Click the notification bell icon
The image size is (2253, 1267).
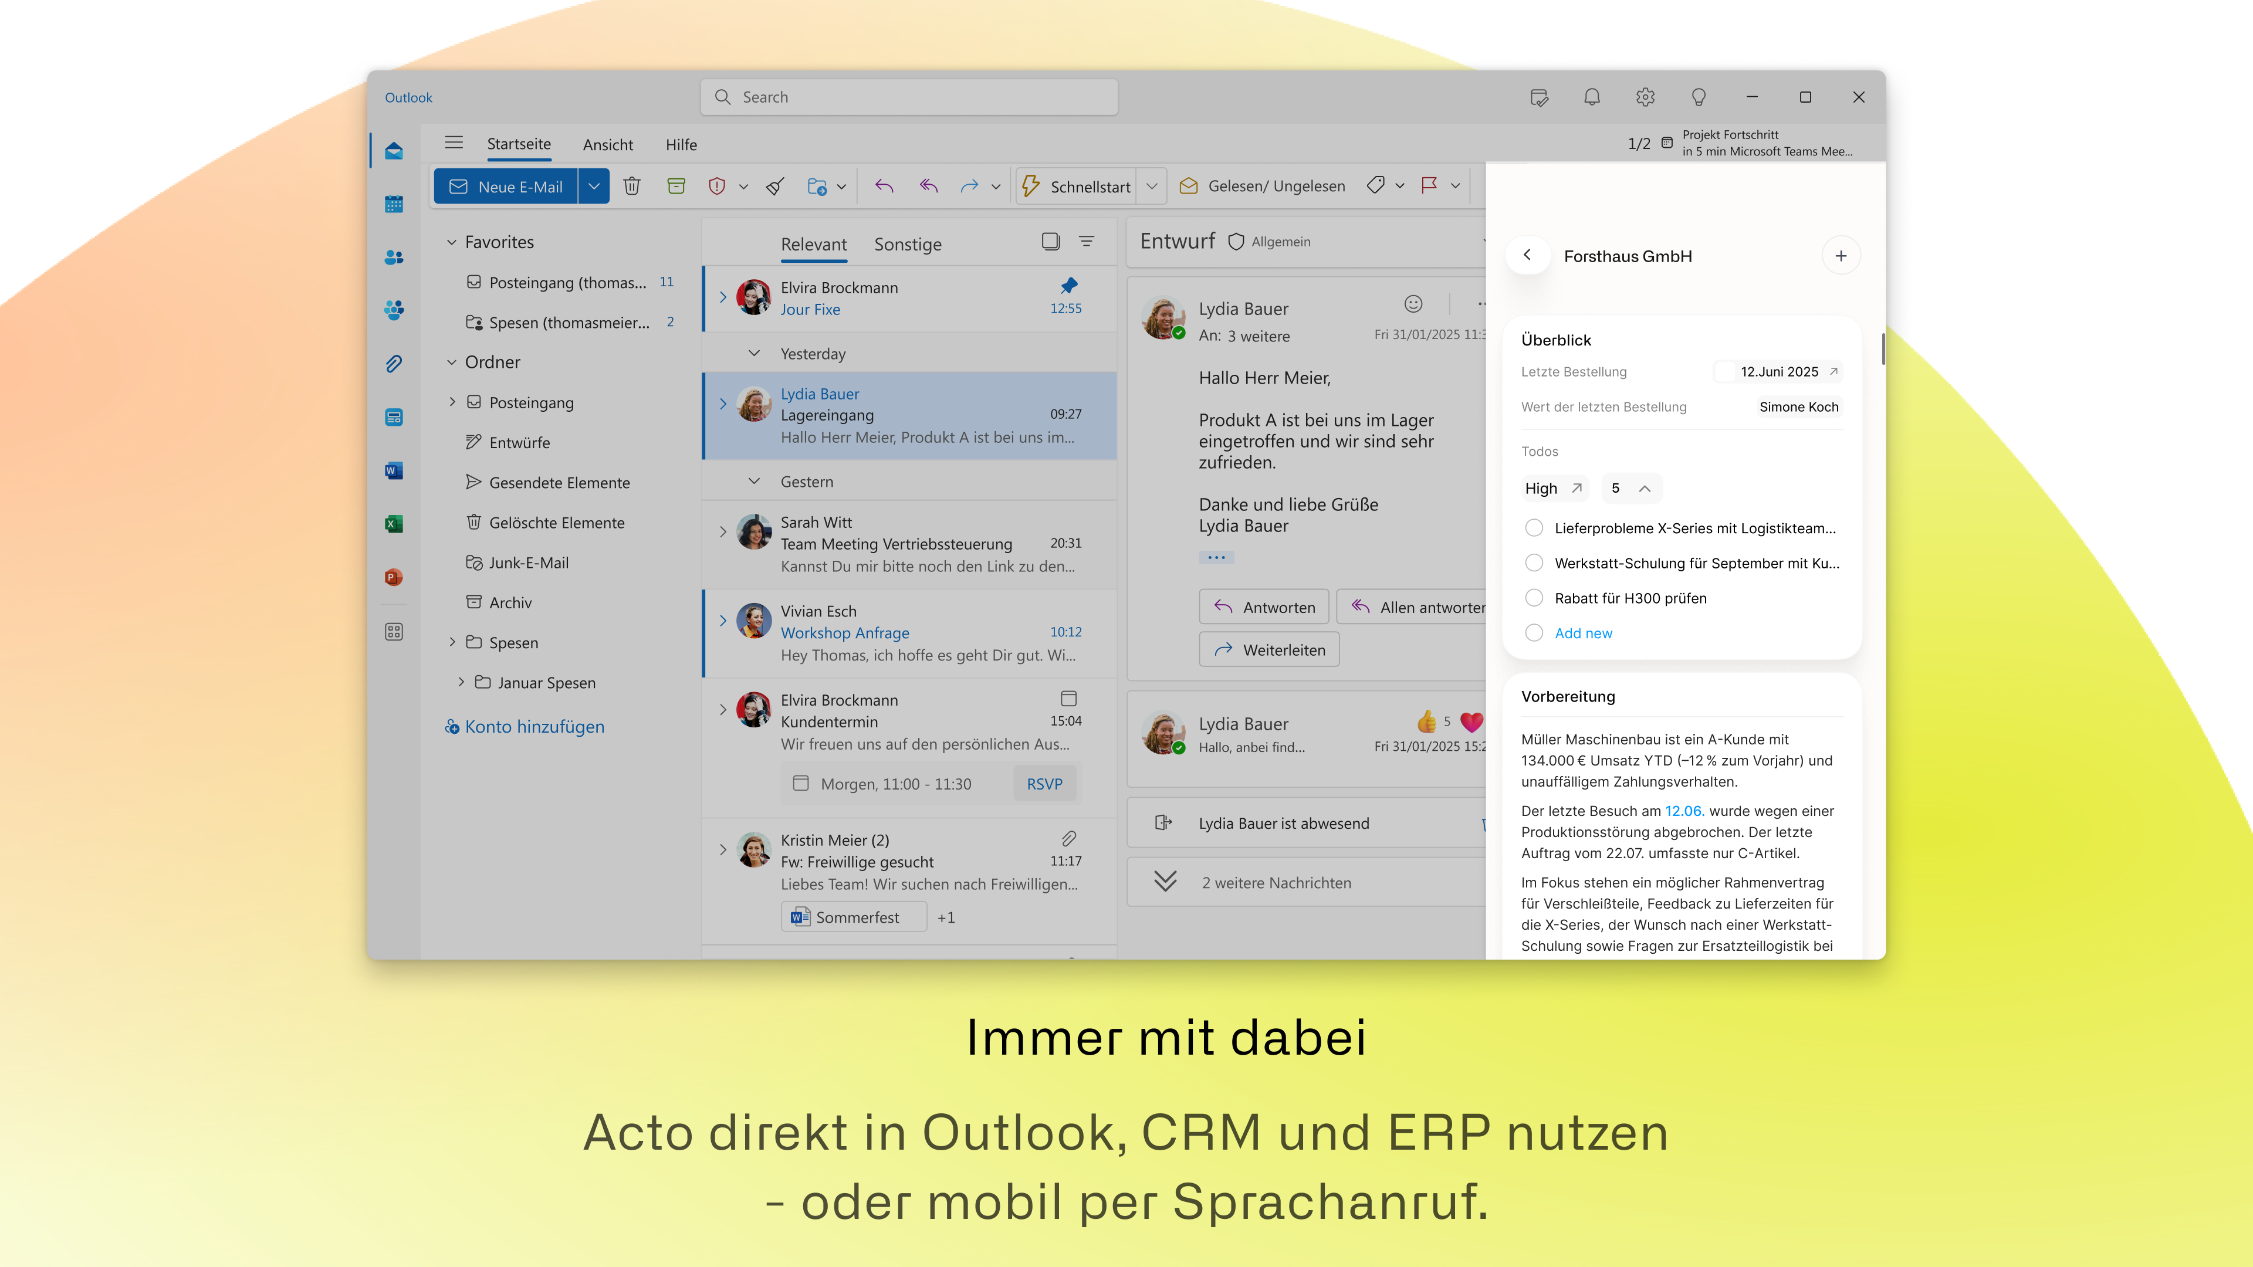tap(1592, 97)
